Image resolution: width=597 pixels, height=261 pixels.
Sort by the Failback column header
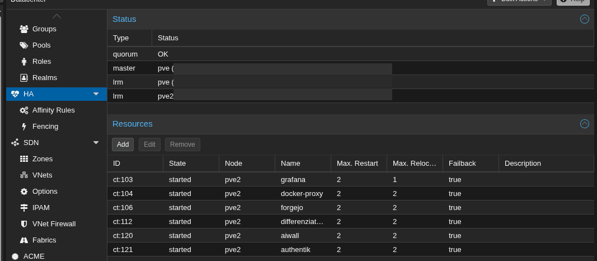pyautogui.click(x=471, y=164)
